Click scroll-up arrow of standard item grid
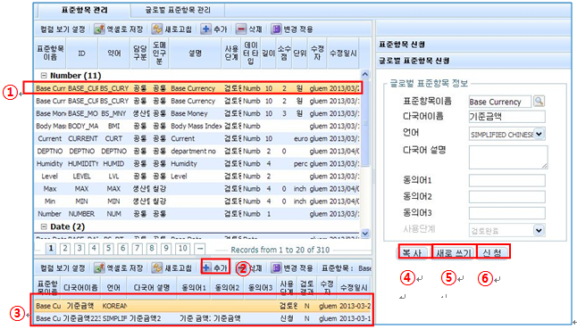 [364, 74]
